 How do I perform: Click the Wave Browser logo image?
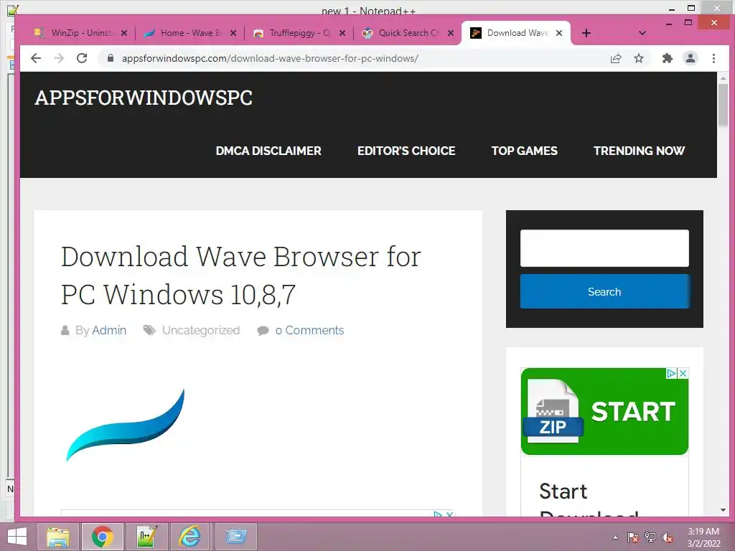[x=126, y=425]
